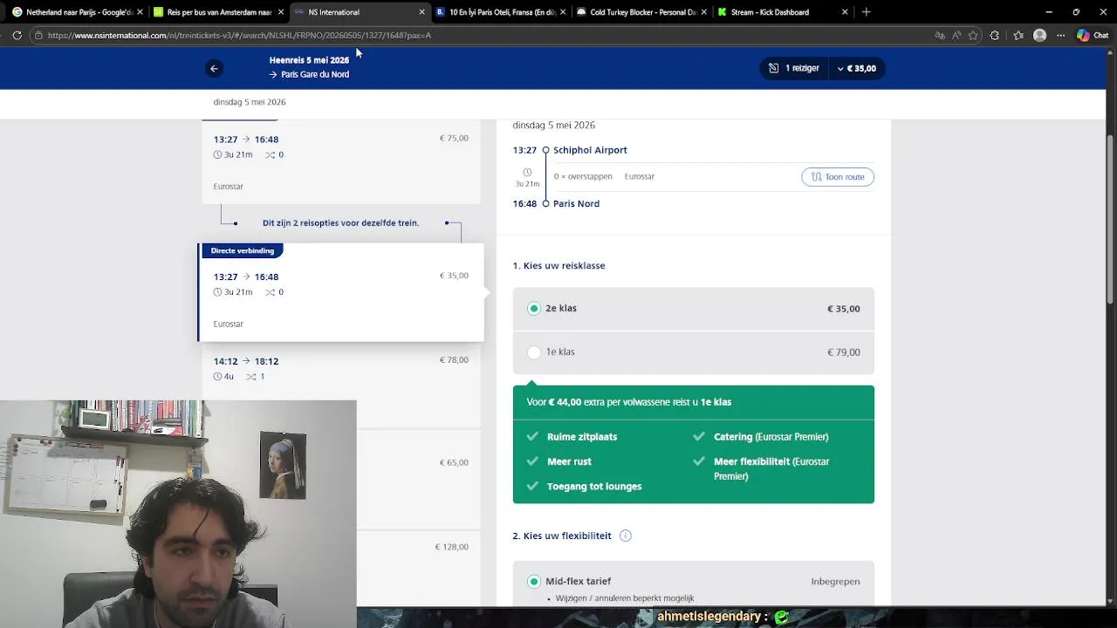Close the Reis per bus tab

tap(281, 12)
